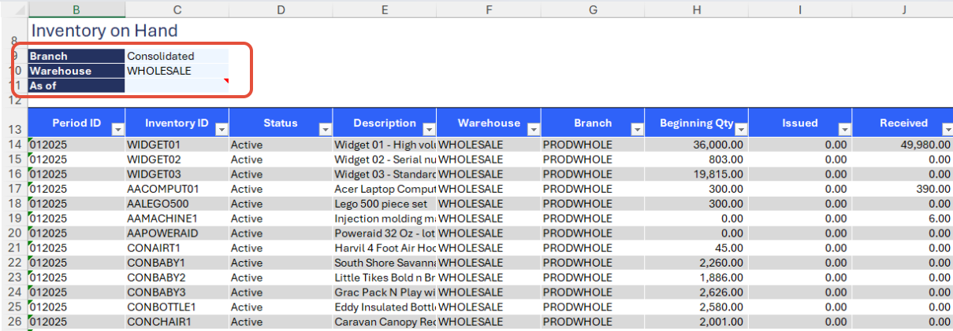The height and width of the screenshot is (331, 953).
Task: Open the Received column filter dropdown
Action: 947,129
